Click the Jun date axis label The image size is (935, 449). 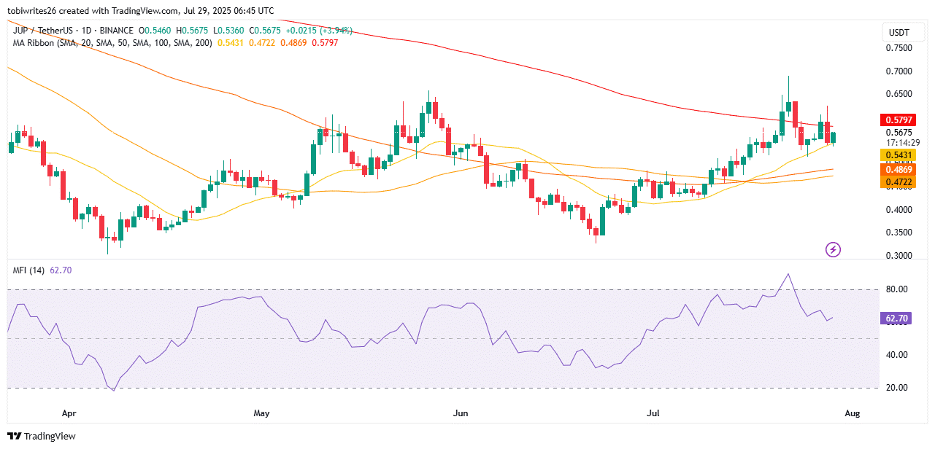click(461, 413)
